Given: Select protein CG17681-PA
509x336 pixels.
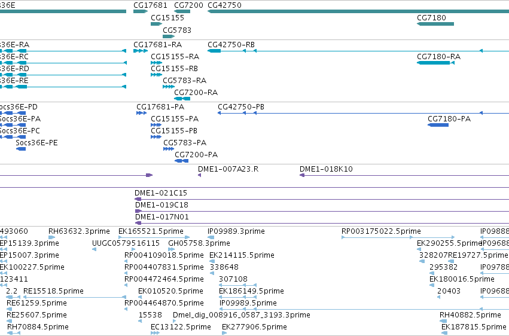Looking at the screenshot, I should pyautogui.click(x=142, y=113).
